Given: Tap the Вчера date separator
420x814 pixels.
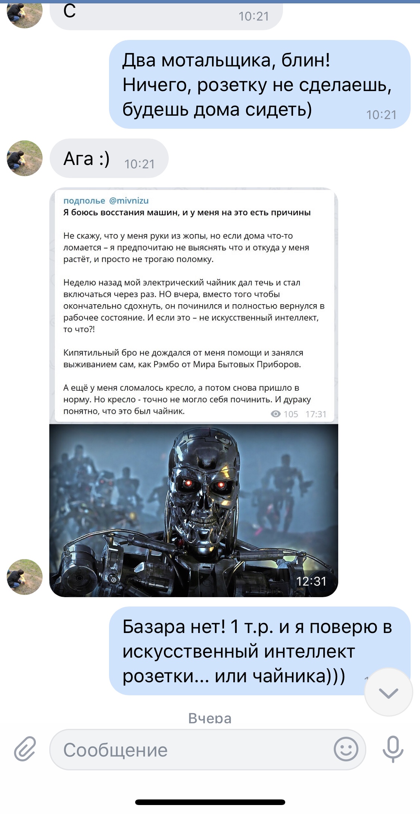Looking at the screenshot, I should (x=210, y=718).
